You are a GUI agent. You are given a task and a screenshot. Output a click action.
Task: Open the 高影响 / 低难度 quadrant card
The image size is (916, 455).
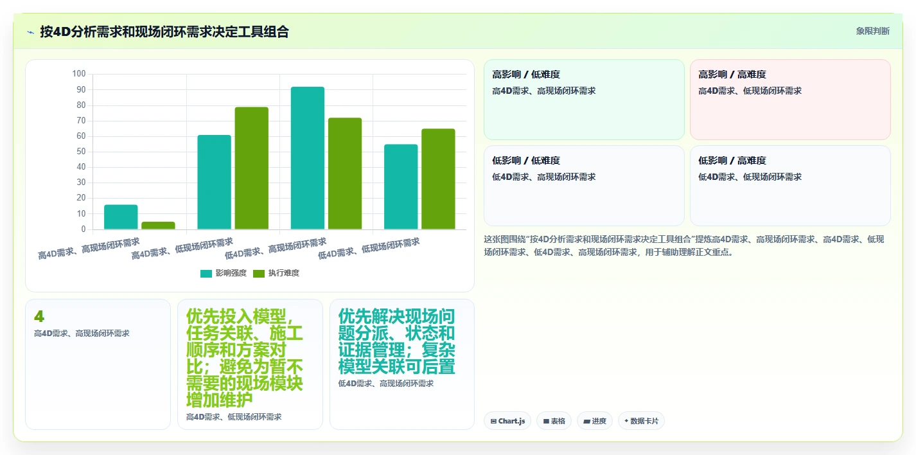click(x=584, y=100)
